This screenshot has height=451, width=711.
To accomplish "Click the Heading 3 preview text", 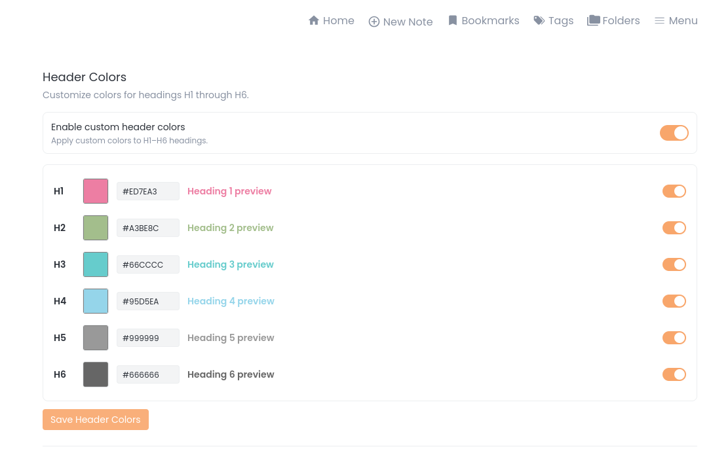I will 231,264.
